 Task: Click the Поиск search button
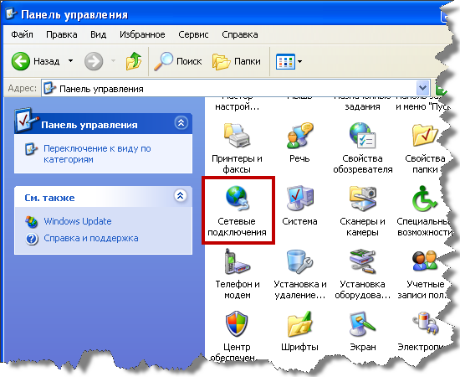pos(178,61)
